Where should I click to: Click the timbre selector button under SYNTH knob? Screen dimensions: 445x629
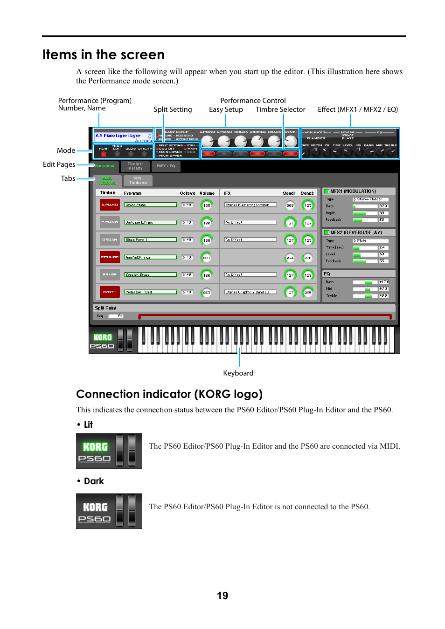point(291,153)
